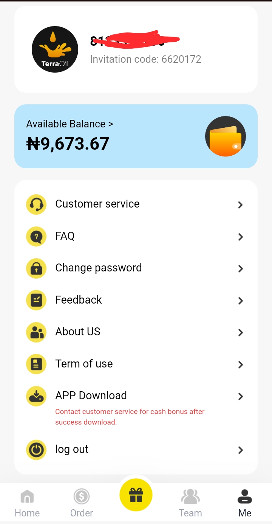The image size is (272, 524).
Task: Open the Available Balance link
Action: [x=70, y=124]
